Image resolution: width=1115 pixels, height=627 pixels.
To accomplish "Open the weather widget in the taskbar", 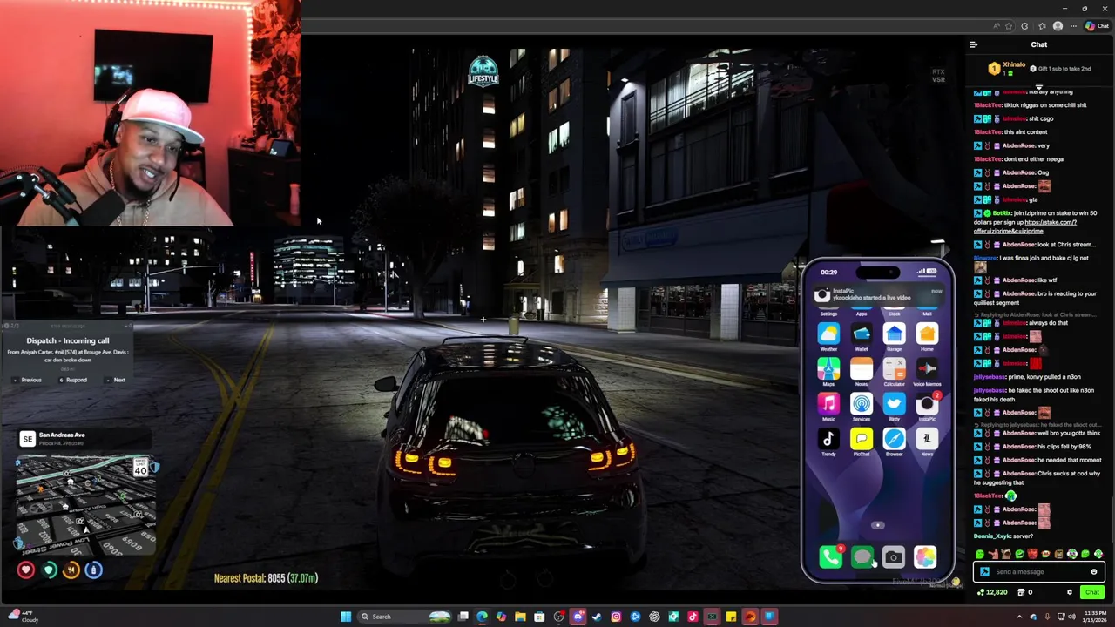I will tap(22, 617).
